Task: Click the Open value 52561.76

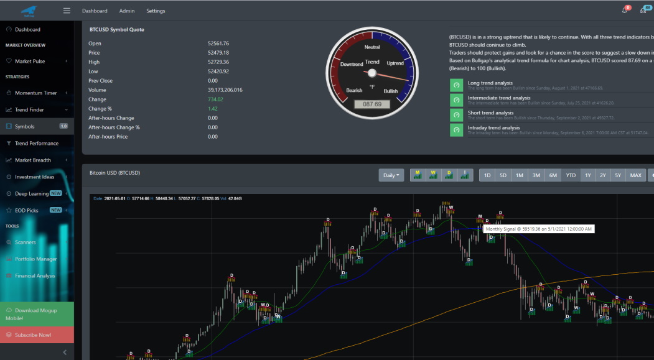Action: (x=218, y=44)
